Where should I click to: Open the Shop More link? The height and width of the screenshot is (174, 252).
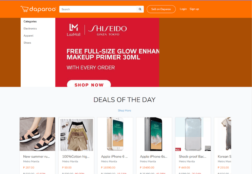[125, 110]
